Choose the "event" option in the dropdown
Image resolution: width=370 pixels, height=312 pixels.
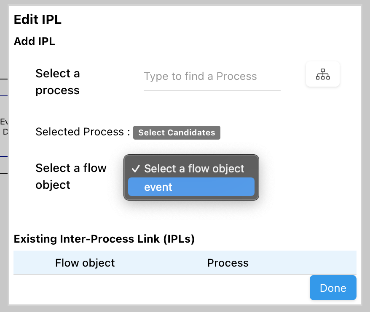[x=191, y=187]
